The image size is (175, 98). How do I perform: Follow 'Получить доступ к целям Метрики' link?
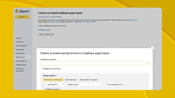pos(50,17)
